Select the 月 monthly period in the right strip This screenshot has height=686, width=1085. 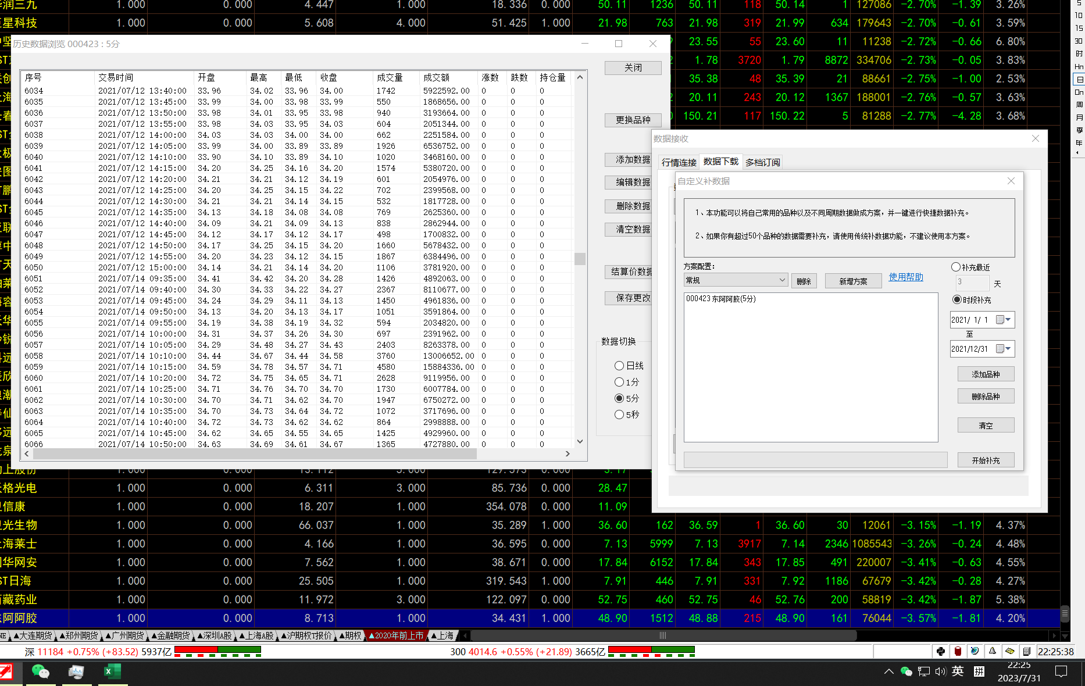point(1079,117)
